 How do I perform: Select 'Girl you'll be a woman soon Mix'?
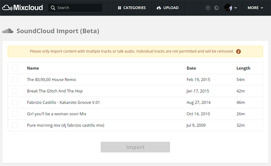pyautogui.click(x=56, y=114)
